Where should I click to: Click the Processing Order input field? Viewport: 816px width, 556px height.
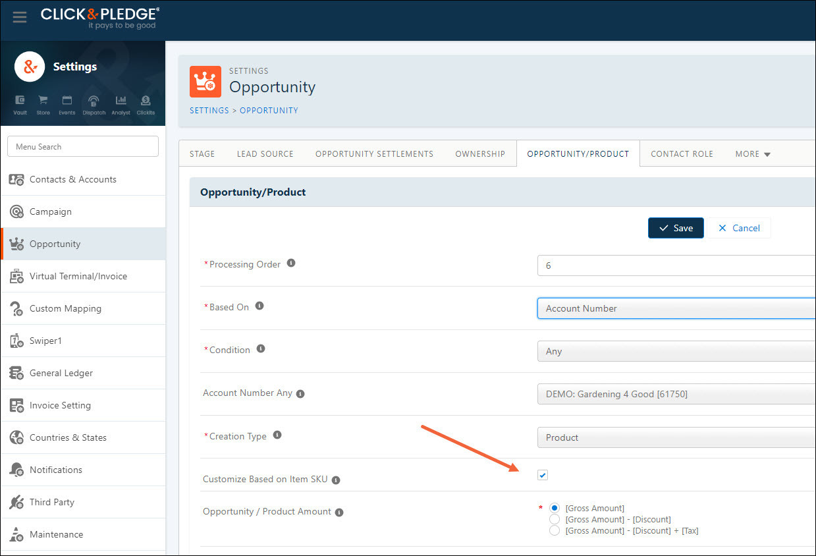click(x=676, y=265)
